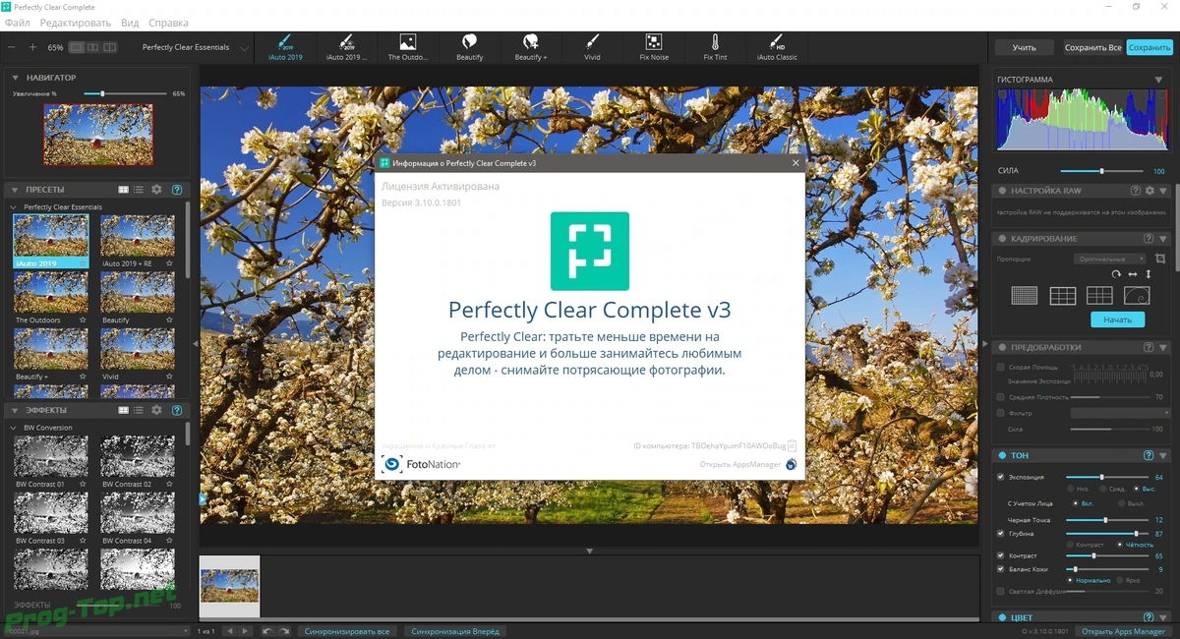Screen dimensions: 1180x639
Task: Click Синхронизировать все in bottom bar
Action: 346,631
